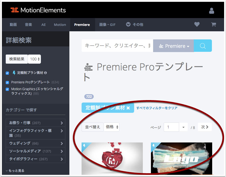This screenshot has height=177, width=226.
Task: Click the 検索結果 label button
Action: tap(17, 59)
